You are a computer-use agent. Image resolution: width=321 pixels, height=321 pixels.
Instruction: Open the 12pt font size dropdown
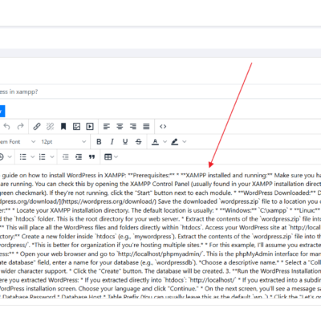(x=63, y=142)
